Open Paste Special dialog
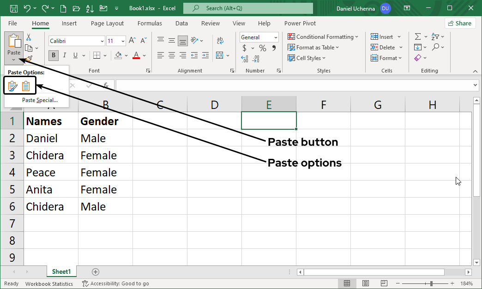The image size is (482, 289). pyautogui.click(x=40, y=100)
